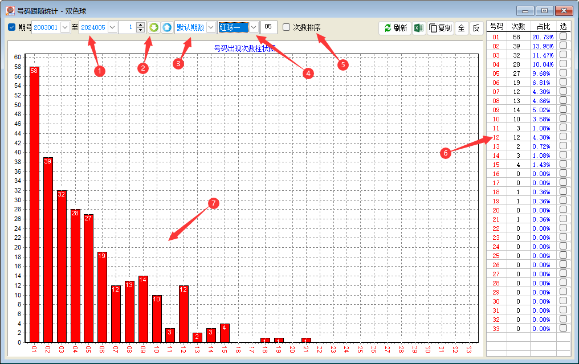Expand the 默认期数 dropdown
579x364 pixels.
point(211,27)
